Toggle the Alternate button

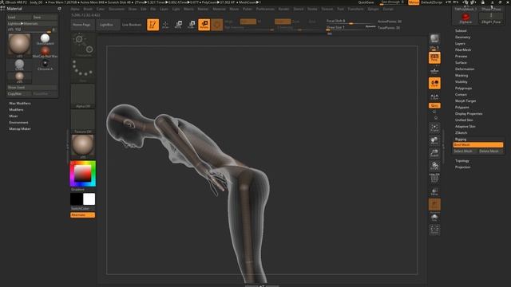pyautogui.click(x=83, y=214)
